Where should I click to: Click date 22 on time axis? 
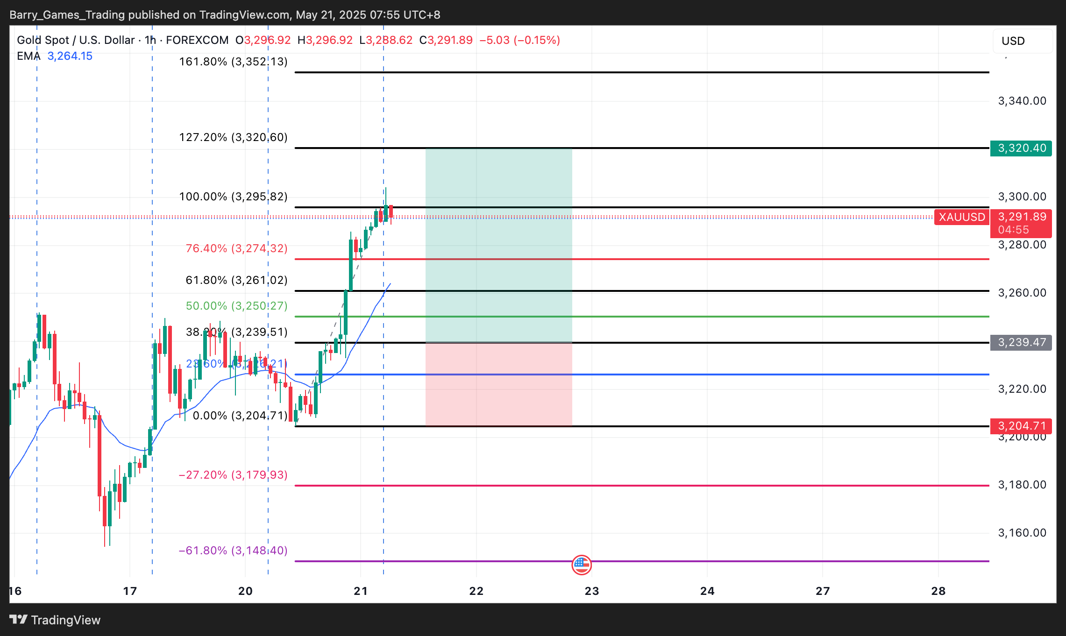pyautogui.click(x=476, y=591)
